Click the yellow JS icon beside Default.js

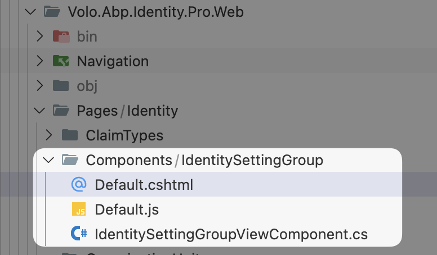coord(79,210)
